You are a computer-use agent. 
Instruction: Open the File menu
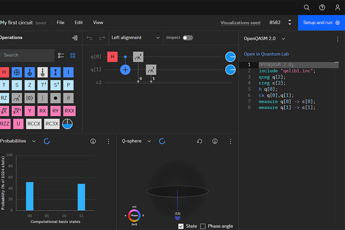(61, 23)
